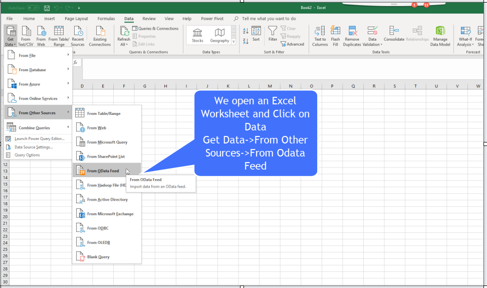Choose Blank Query from the submenu
The image size is (487, 288).
tap(98, 257)
